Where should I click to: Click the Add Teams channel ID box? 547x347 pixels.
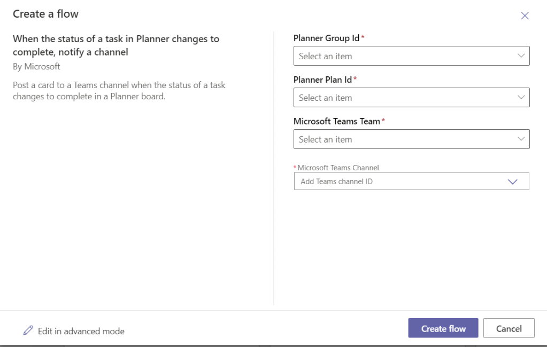(396, 182)
